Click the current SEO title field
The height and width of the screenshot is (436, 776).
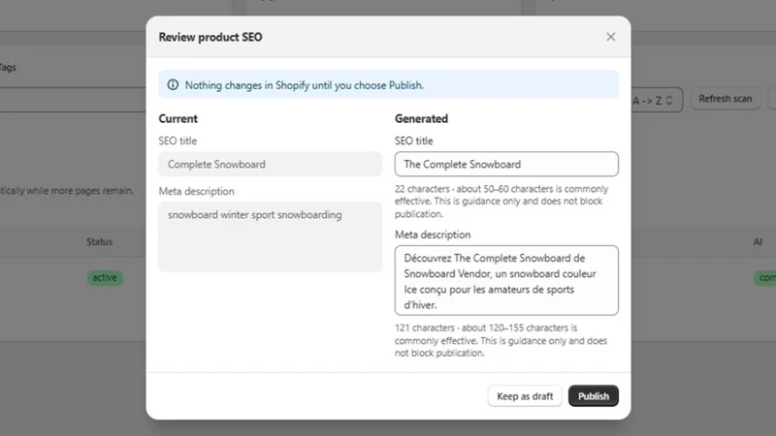tap(271, 164)
